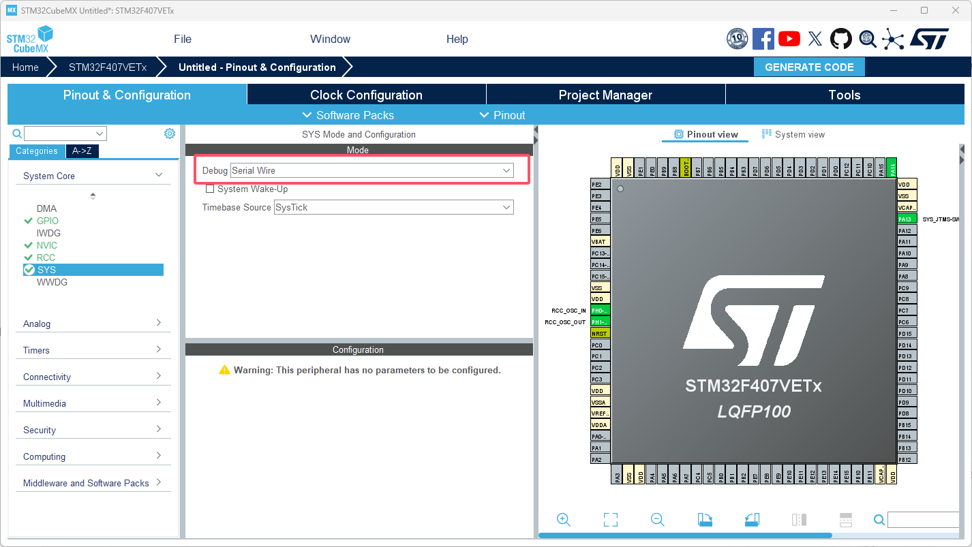Enable the System Wake-Up checkbox
This screenshot has height=547, width=972.
click(x=210, y=189)
